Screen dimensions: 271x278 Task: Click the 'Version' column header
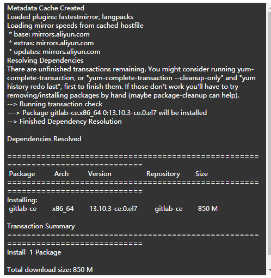pos(100,174)
